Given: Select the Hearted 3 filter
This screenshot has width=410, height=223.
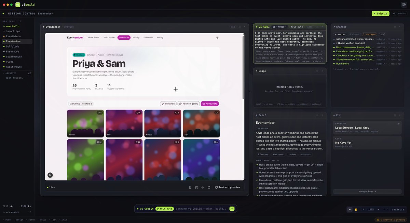Looking at the screenshot, I should (87, 104).
